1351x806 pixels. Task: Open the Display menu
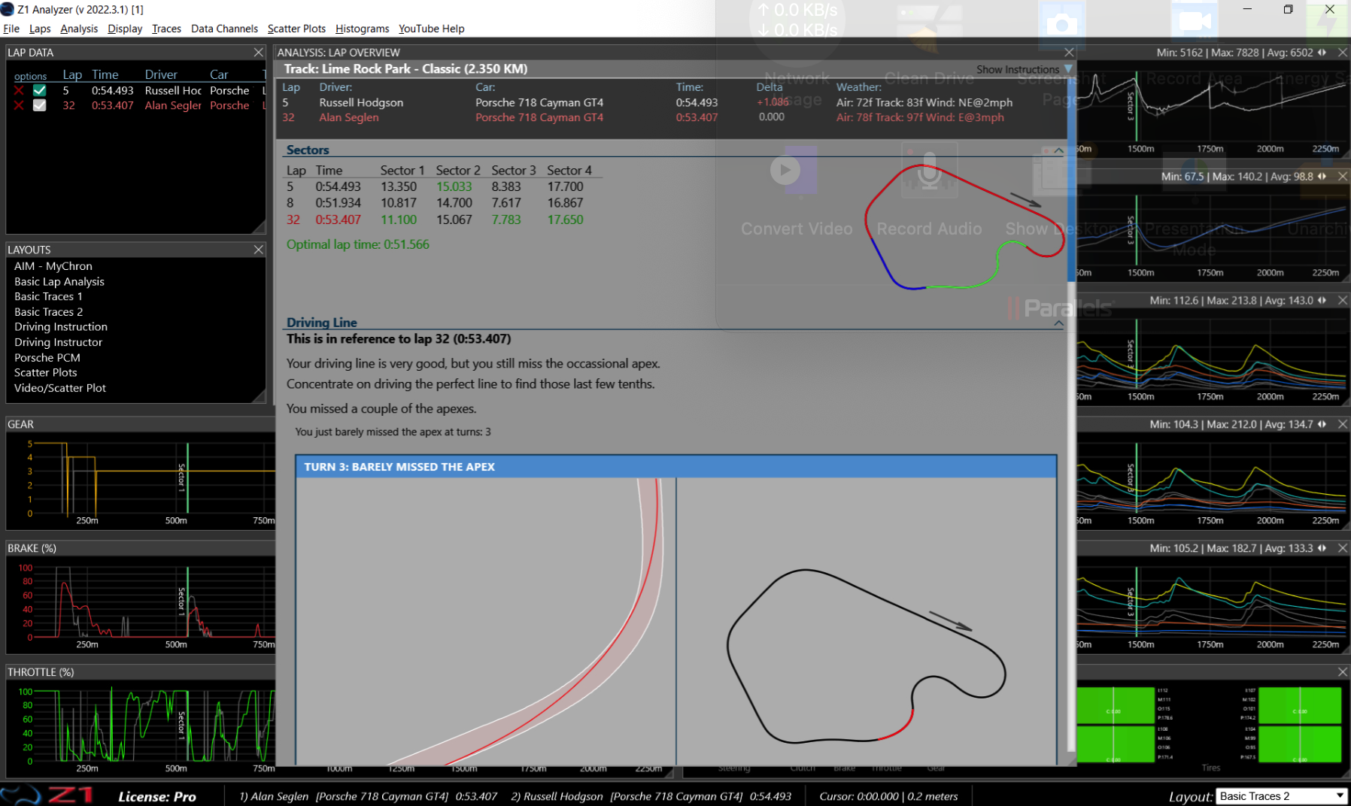coord(125,29)
